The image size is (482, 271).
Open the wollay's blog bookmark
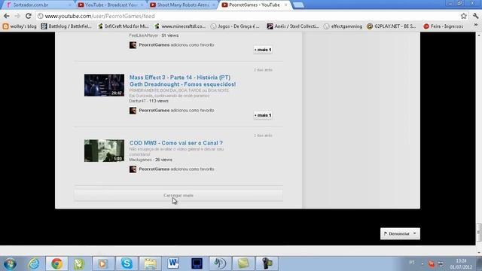point(20,26)
